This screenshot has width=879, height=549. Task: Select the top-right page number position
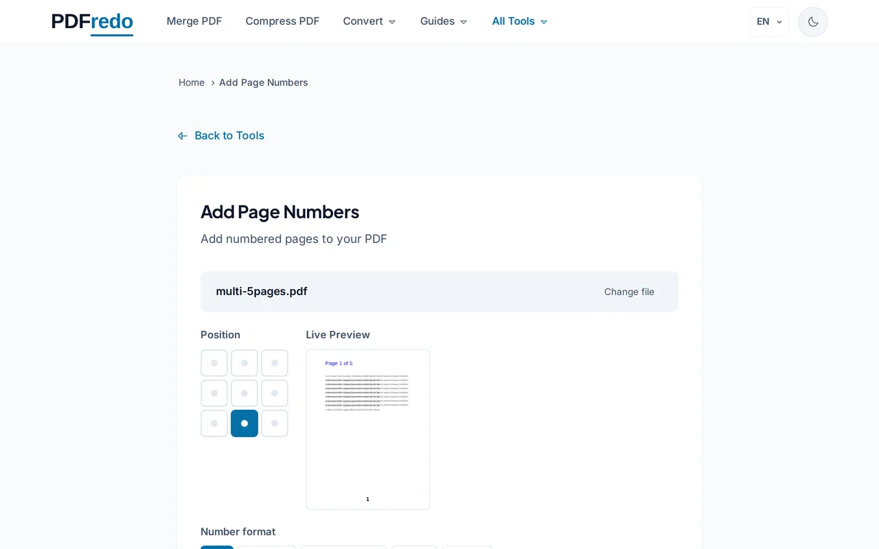274,362
